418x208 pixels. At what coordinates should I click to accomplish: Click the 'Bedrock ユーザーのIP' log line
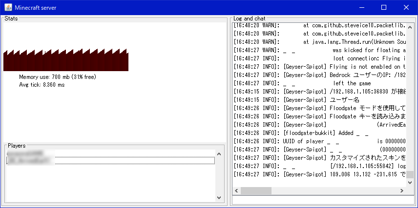[x=320, y=75]
